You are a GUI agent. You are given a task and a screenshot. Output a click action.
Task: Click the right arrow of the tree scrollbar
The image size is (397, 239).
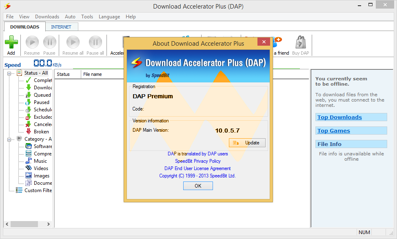pos(49,224)
